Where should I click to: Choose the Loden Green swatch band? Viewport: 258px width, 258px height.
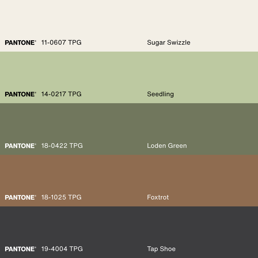(129, 129)
